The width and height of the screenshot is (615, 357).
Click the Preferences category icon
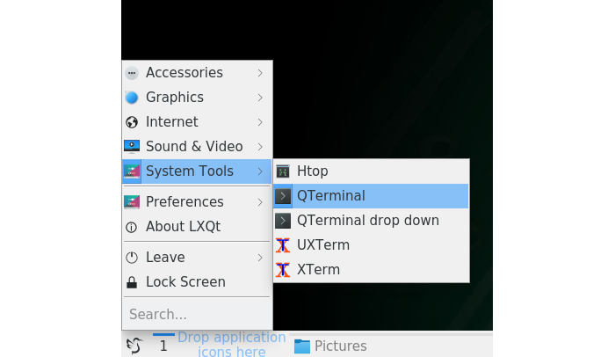pyautogui.click(x=132, y=202)
